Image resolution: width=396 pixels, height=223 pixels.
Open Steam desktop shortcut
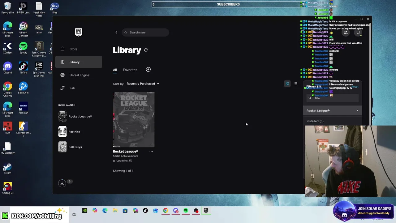[x=8, y=168]
